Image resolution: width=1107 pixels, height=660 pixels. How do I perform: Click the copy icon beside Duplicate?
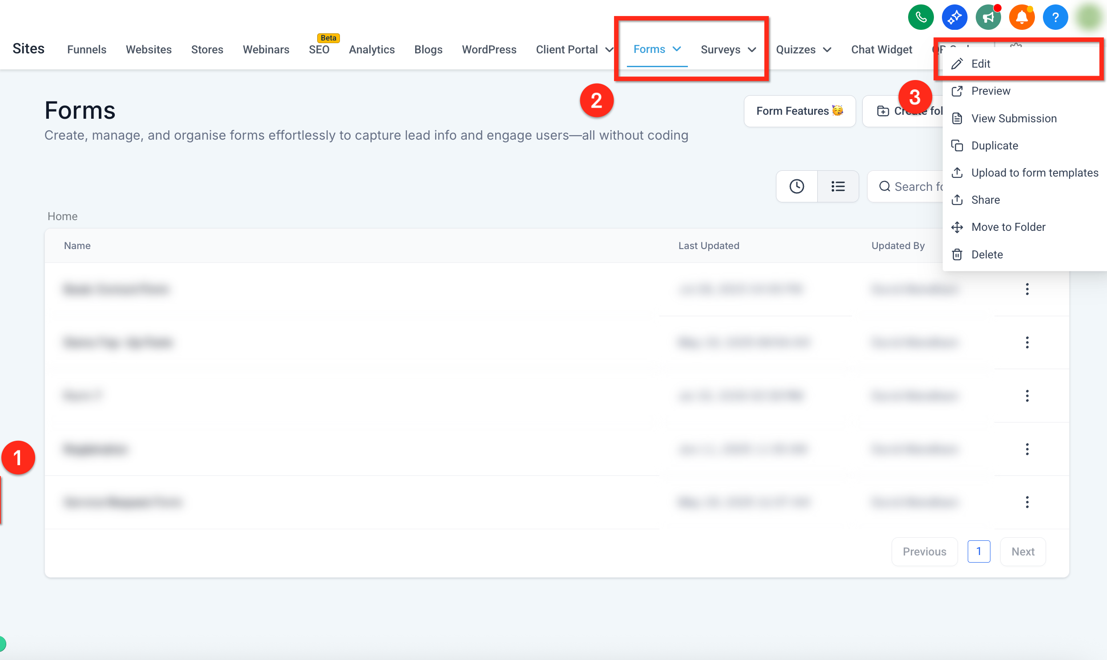(957, 145)
